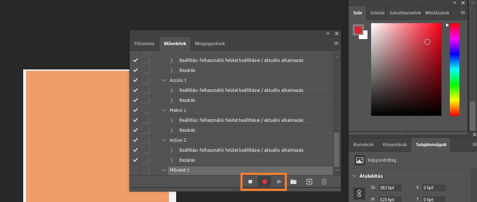The width and height of the screenshot is (477, 202).
Task: Click the Y position field
Action: (x=434, y=200)
